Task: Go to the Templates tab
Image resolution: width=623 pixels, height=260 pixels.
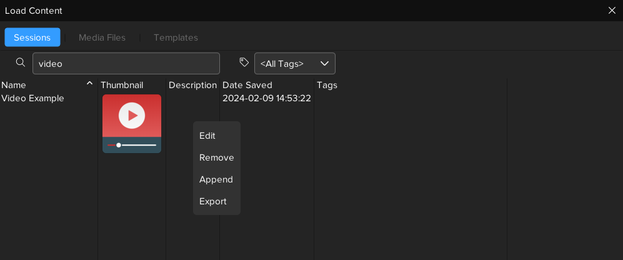Action: (x=176, y=37)
